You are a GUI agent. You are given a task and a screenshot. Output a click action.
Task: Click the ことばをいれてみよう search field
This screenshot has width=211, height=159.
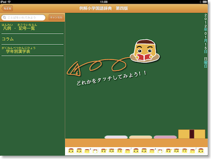(23, 17)
